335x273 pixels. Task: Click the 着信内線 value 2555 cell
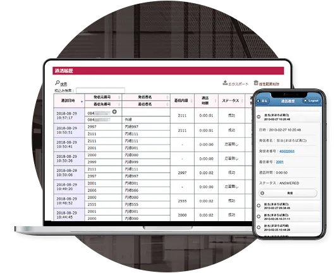[x=182, y=201]
